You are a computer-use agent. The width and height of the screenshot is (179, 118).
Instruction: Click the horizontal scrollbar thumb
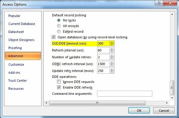click(97, 103)
